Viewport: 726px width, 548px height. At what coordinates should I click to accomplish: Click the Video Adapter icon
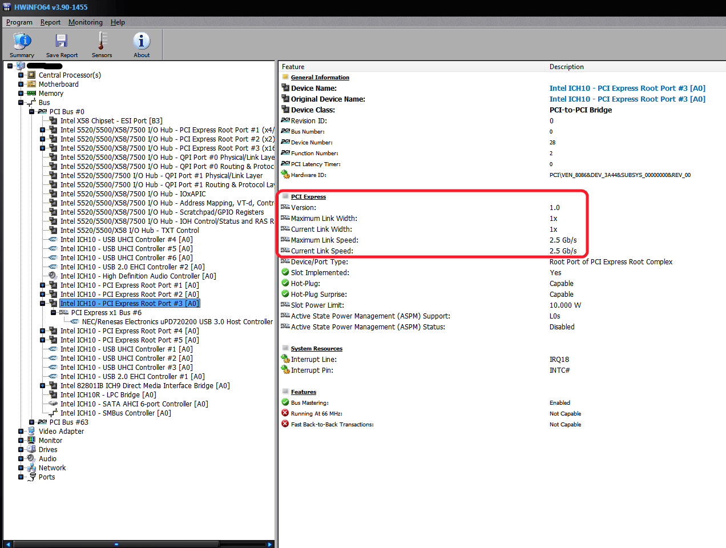pyautogui.click(x=31, y=431)
